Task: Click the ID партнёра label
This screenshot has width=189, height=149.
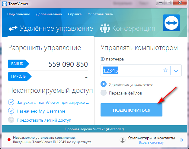Action: click(x=112, y=59)
